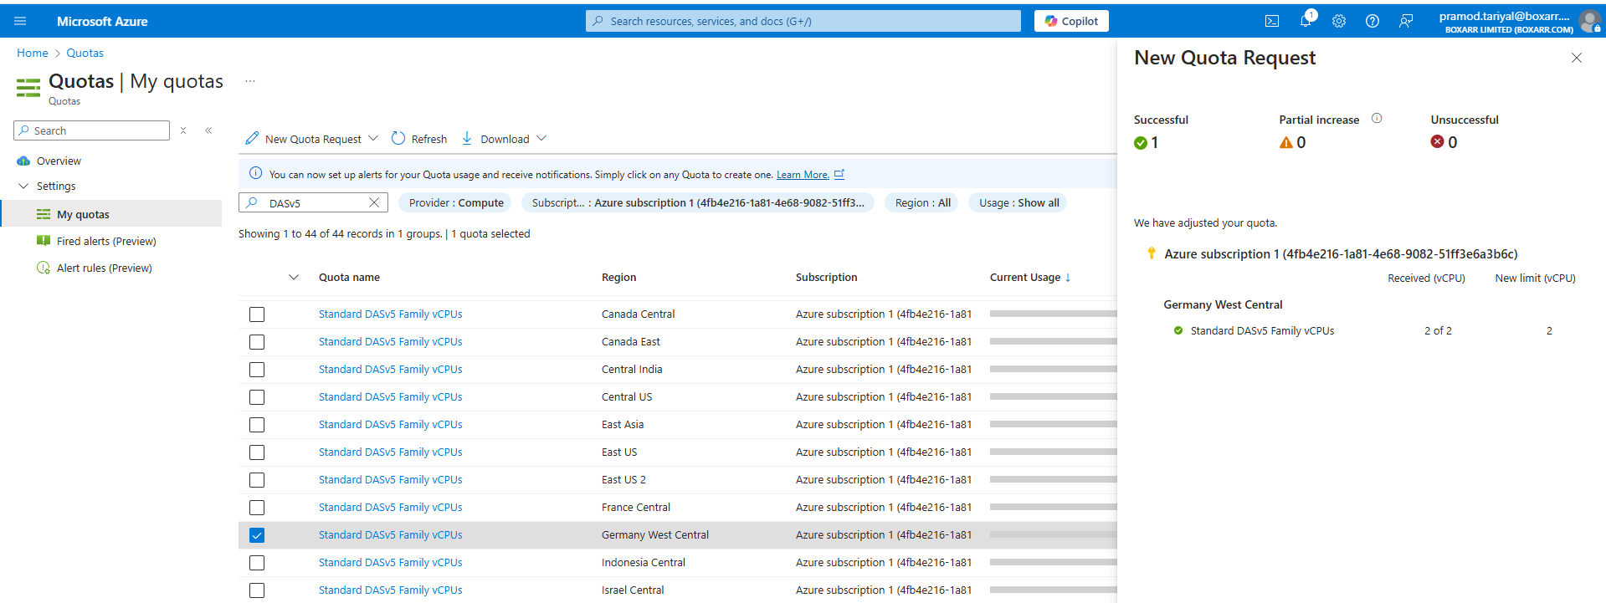Click the left menu Search field
The image size is (1606, 603).
[92, 130]
